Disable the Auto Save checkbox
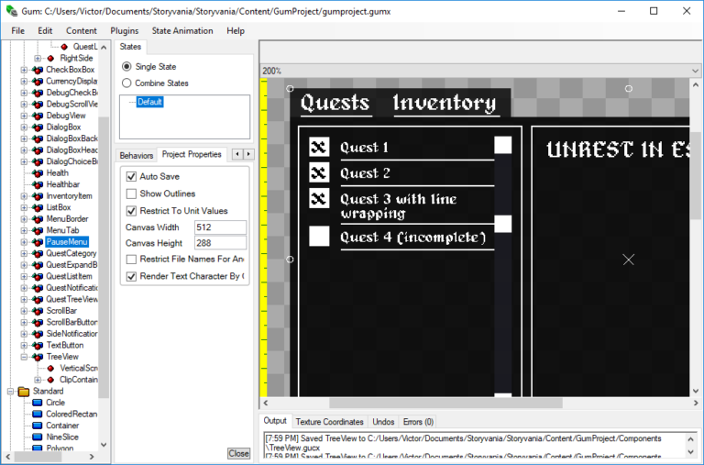This screenshot has width=704, height=465. coord(132,176)
